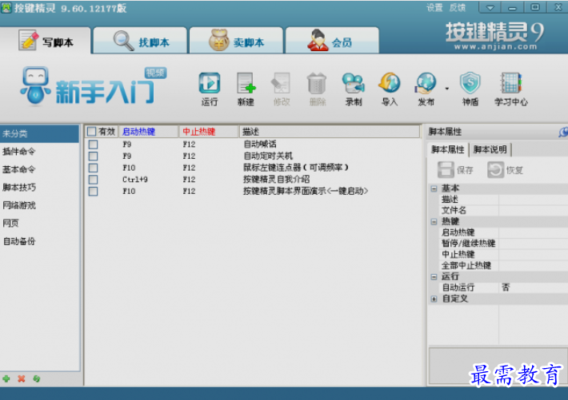Click the 删除 trash can icon

(317, 89)
